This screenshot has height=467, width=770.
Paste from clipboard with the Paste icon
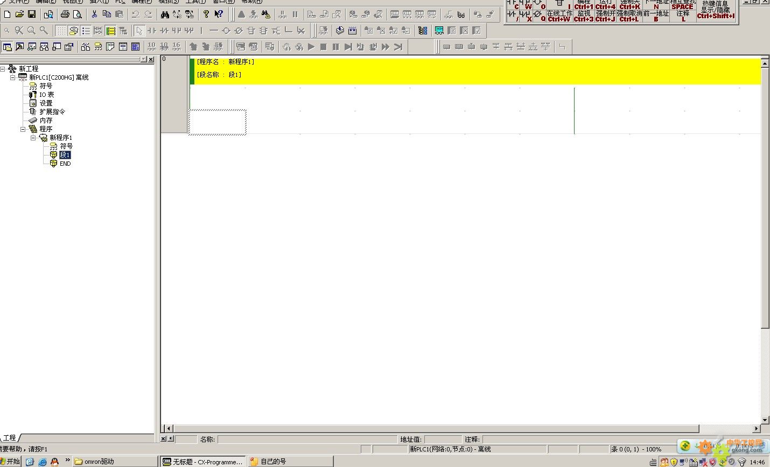point(119,14)
